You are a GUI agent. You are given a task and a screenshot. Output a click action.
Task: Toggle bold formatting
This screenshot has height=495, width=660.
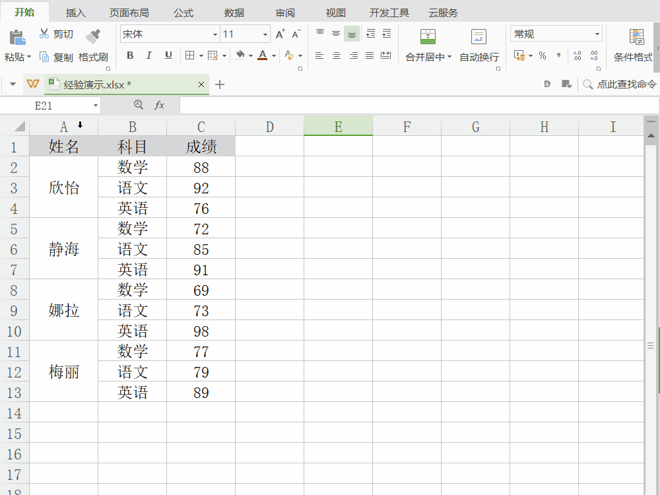[x=130, y=56]
